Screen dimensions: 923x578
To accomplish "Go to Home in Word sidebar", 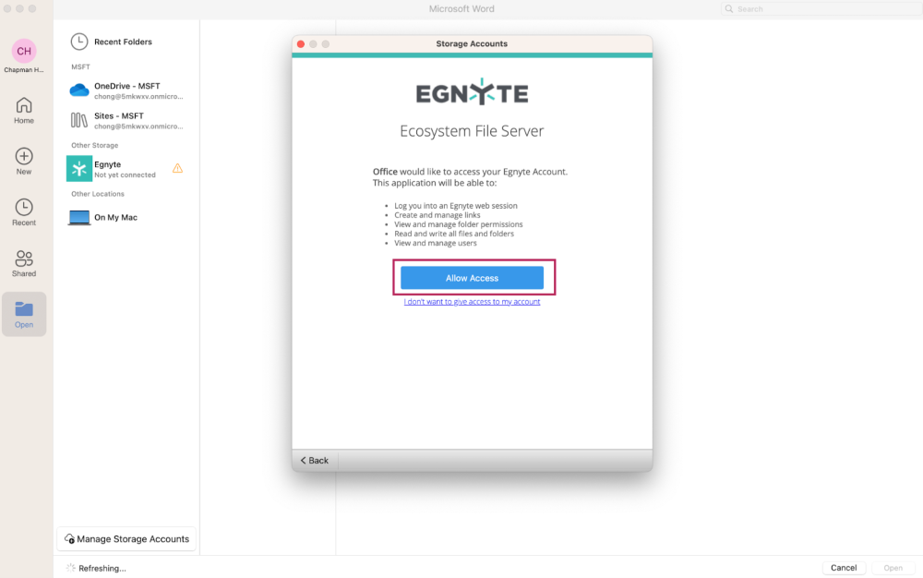I will pyautogui.click(x=24, y=111).
